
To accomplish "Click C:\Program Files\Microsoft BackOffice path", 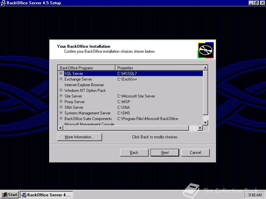I will 148,119.
